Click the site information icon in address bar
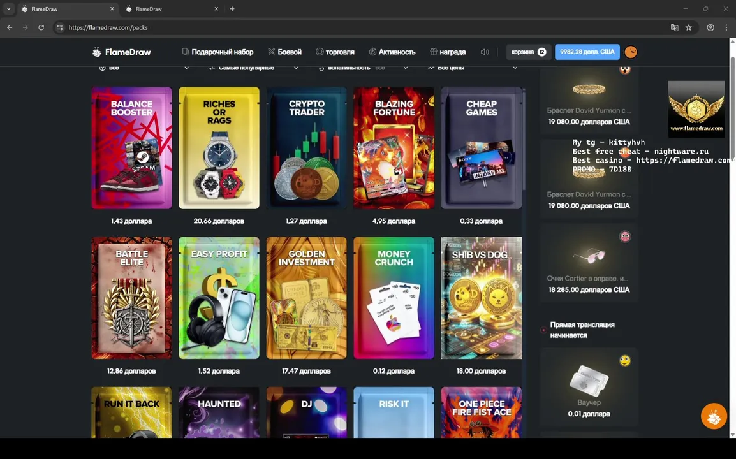This screenshot has width=736, height=459. [59, 27]
